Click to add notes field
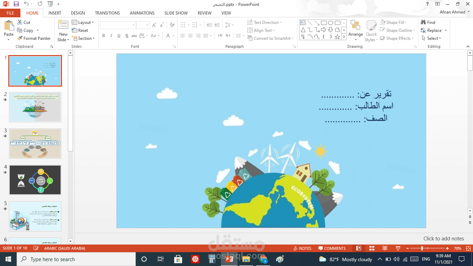 click(x=443, y=238)
